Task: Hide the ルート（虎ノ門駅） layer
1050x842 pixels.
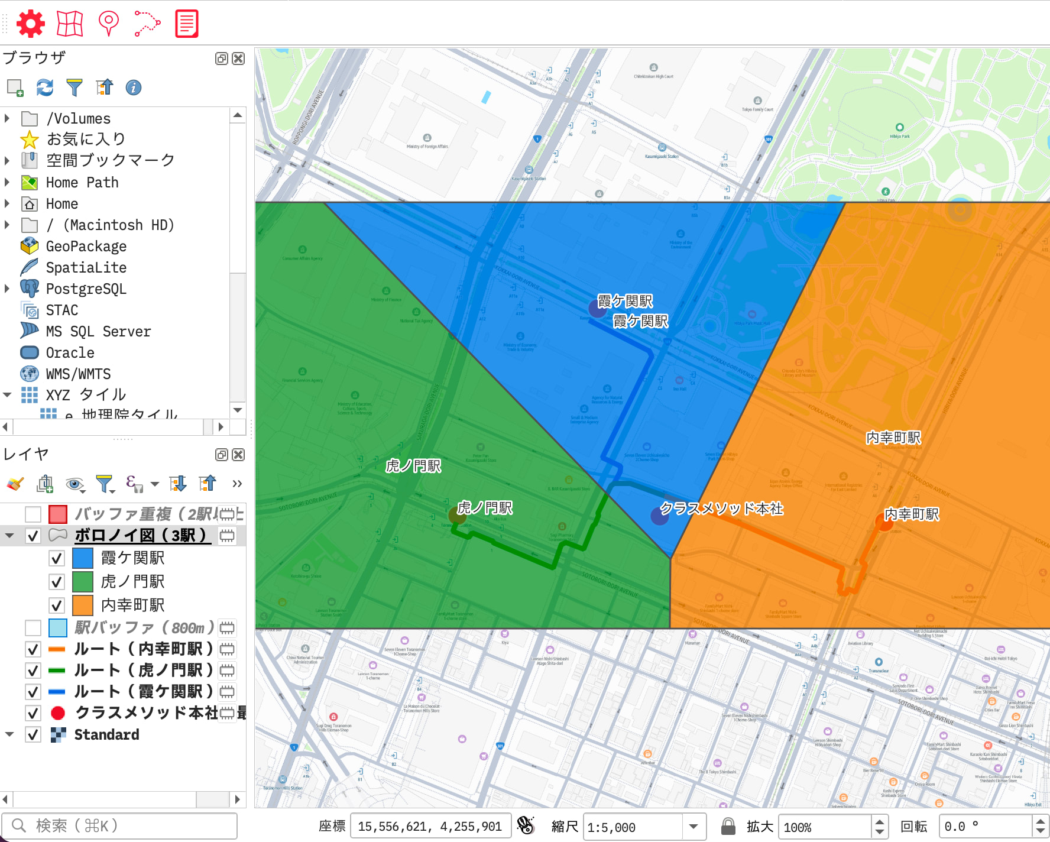Action: coord(33,671)
